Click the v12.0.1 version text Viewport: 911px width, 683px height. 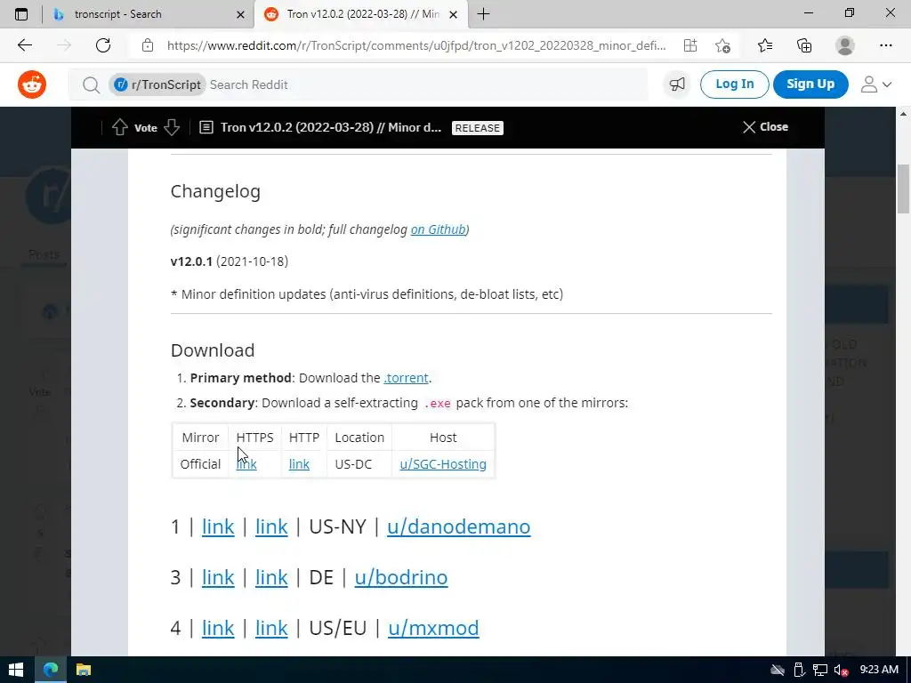191,261
